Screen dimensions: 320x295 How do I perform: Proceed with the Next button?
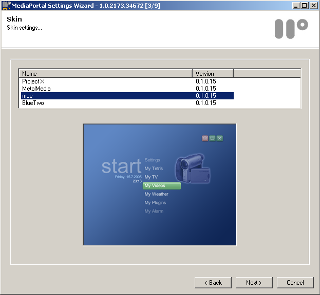tap(254, 283)
